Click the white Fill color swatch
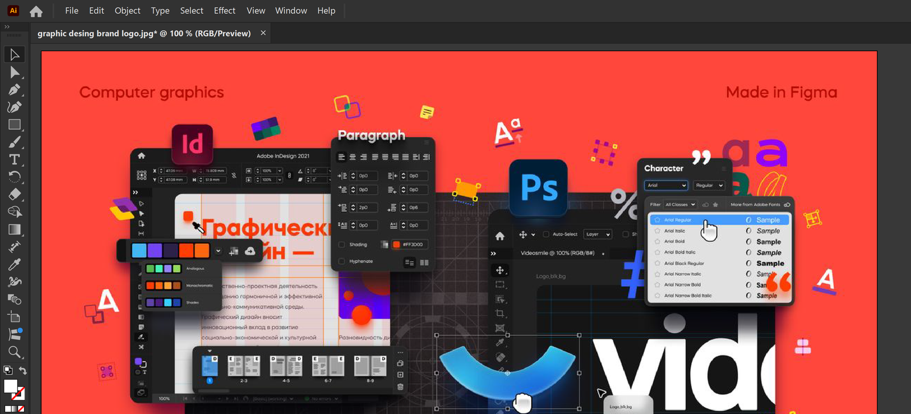 click(10, 386)
